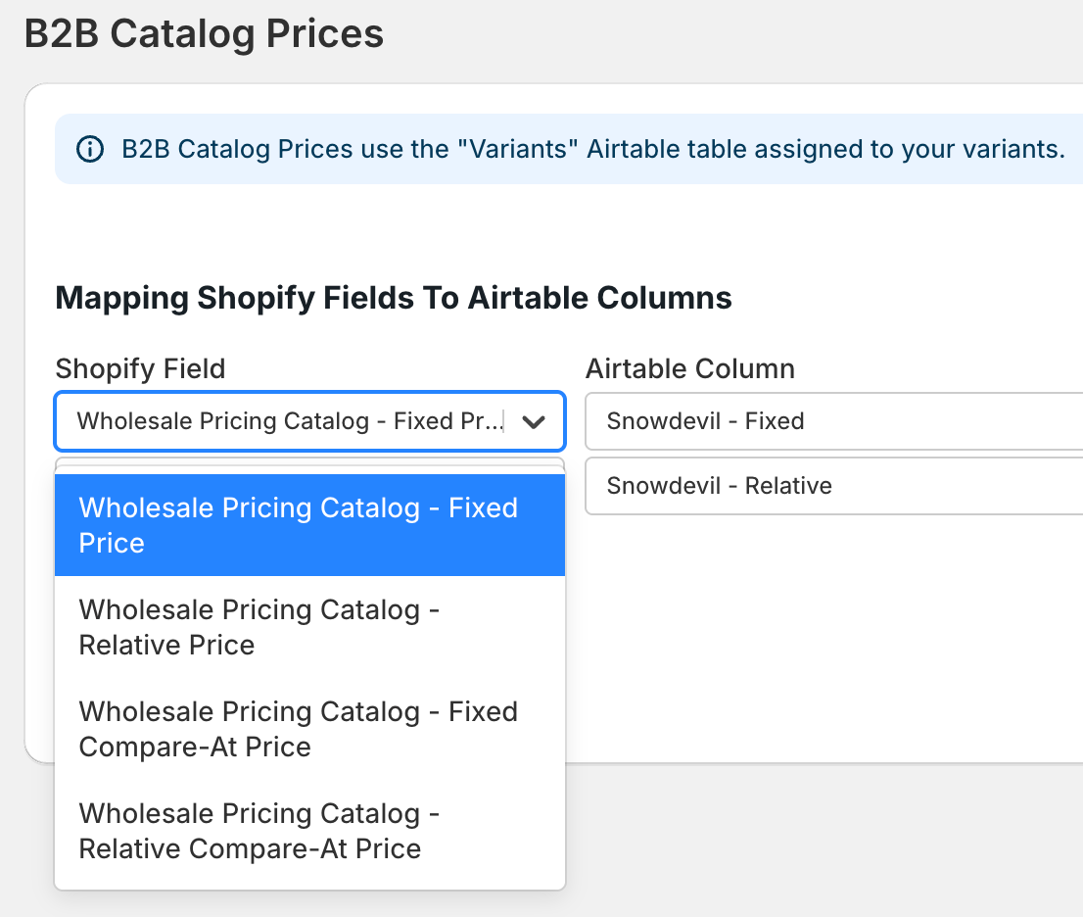The height and width of the screenshot is (917, 1083).
Task: Click the Shopify Field column label
Action: pos(140,368)
